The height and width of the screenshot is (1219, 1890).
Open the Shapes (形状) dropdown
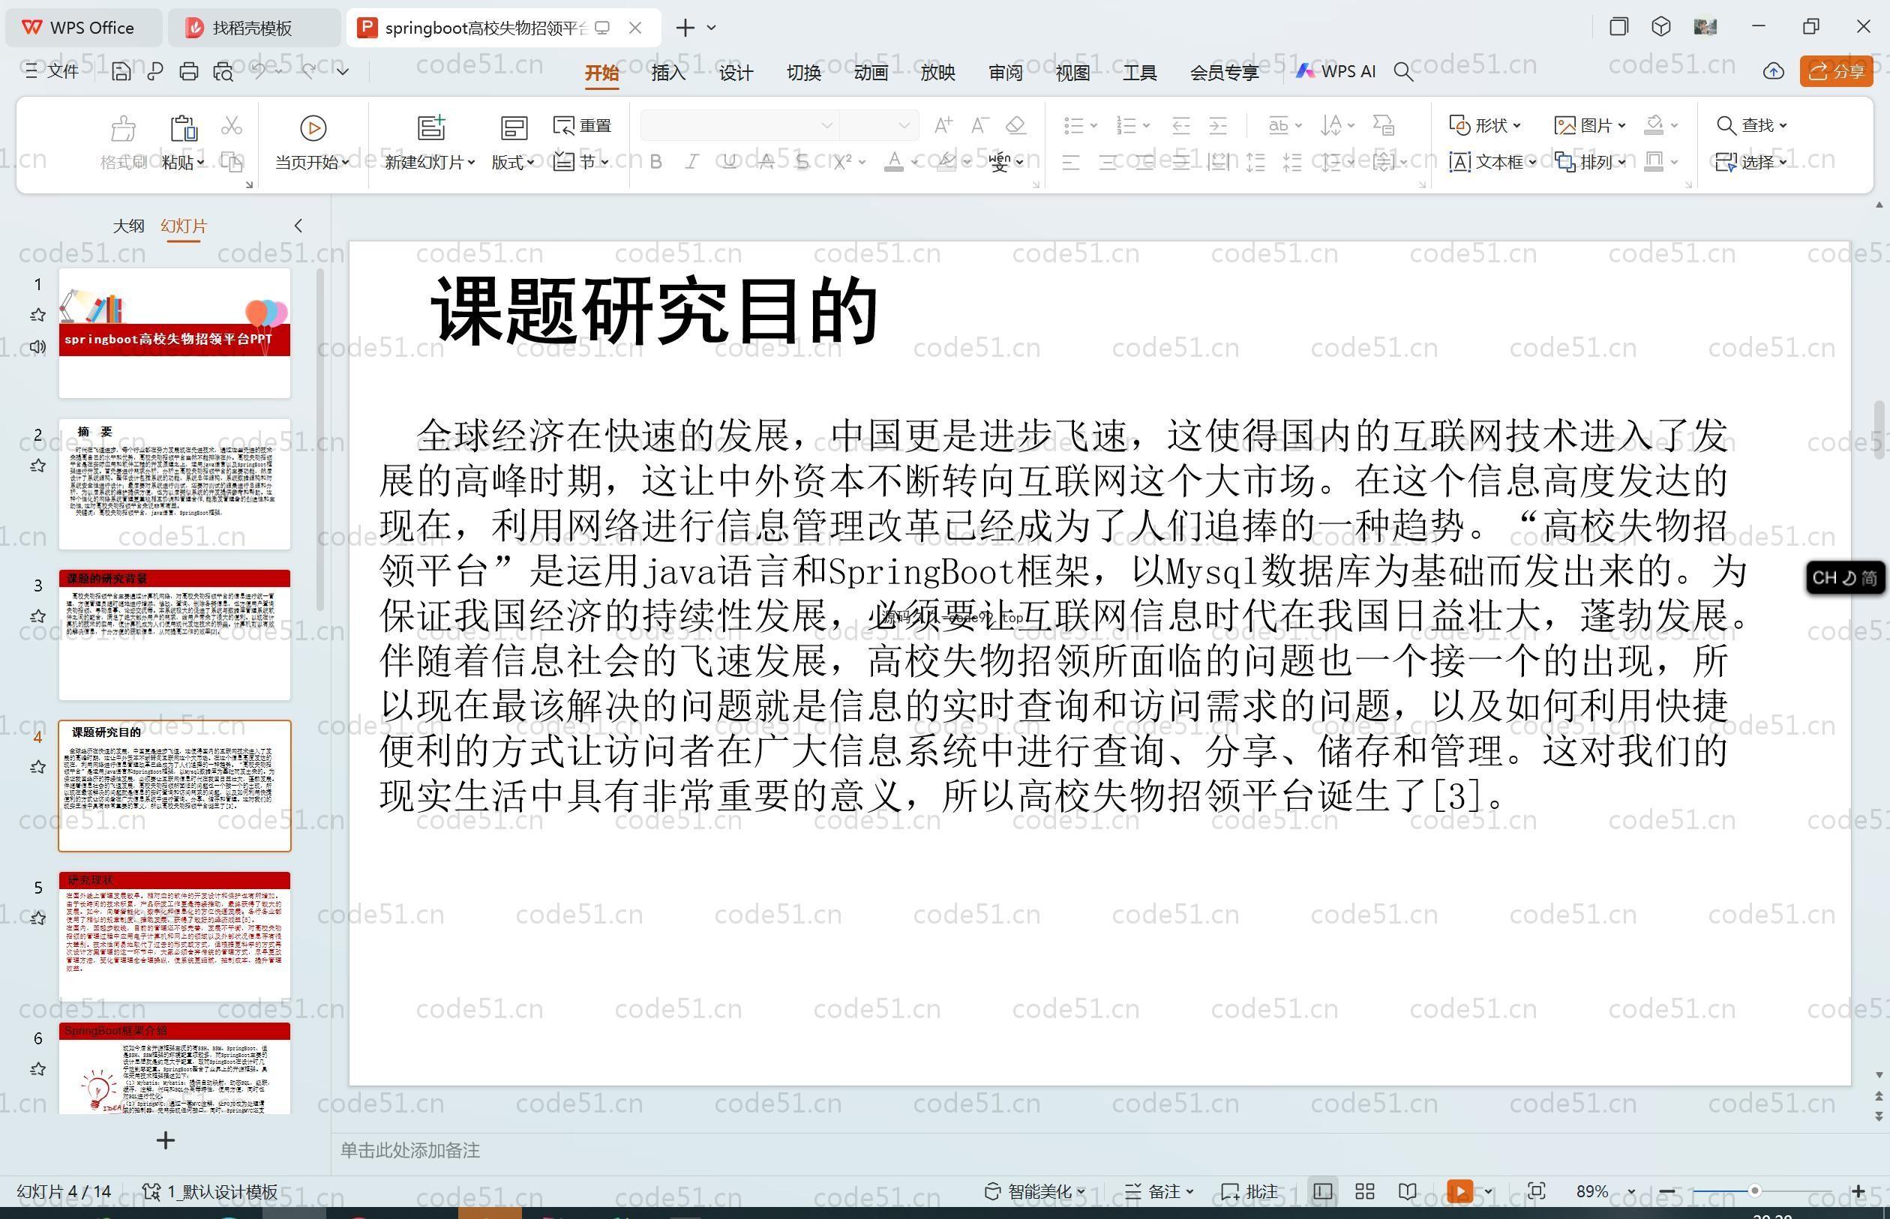point(1484,125)
